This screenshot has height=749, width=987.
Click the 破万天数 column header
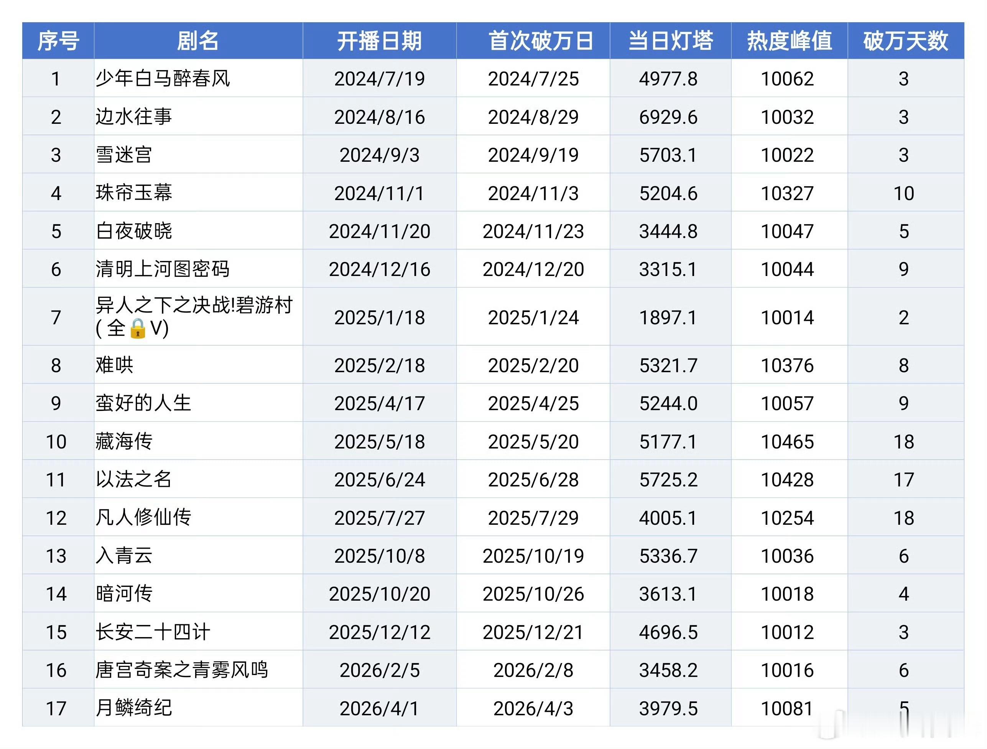pyautogui.click(x=905, y=41)
